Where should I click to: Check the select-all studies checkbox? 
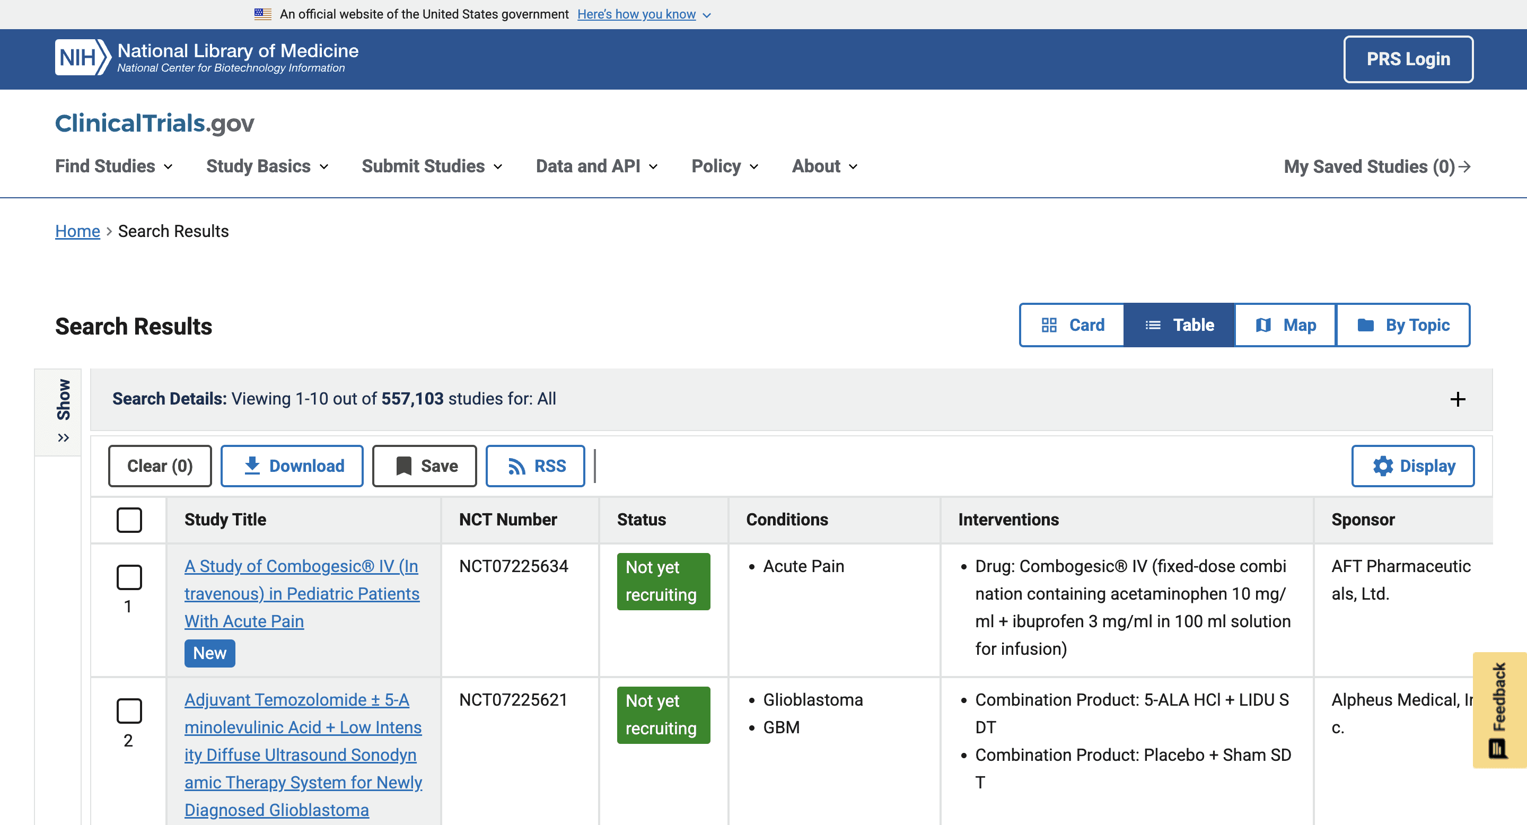click(129, 520)
